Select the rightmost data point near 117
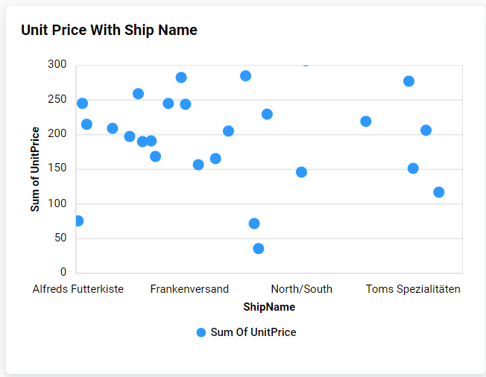The width and height of the screenshot is (486, 377). [x=439, y=192]
